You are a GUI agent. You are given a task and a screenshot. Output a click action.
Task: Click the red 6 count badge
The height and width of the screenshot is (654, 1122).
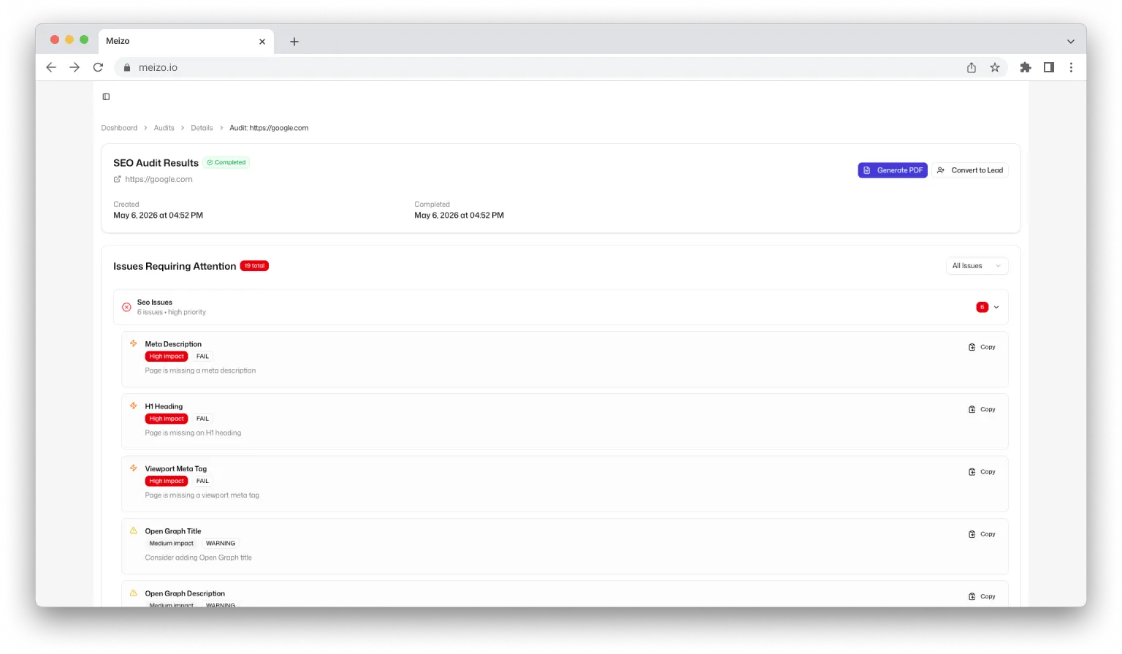pos(982,307)
